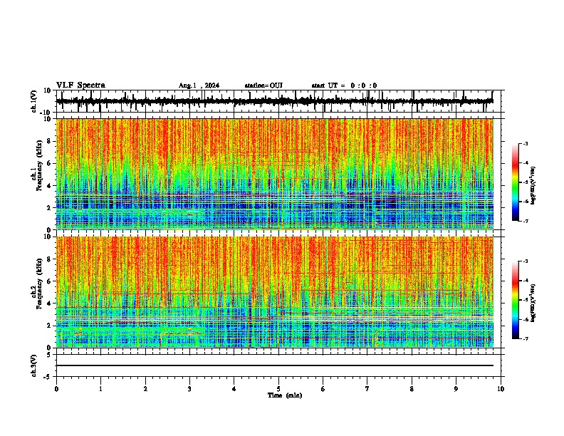Click the "-5" tick on ch.3(V) axis
Image resolution: width=564 pixels, height=436 pixels.
click(x=48, y=377)
